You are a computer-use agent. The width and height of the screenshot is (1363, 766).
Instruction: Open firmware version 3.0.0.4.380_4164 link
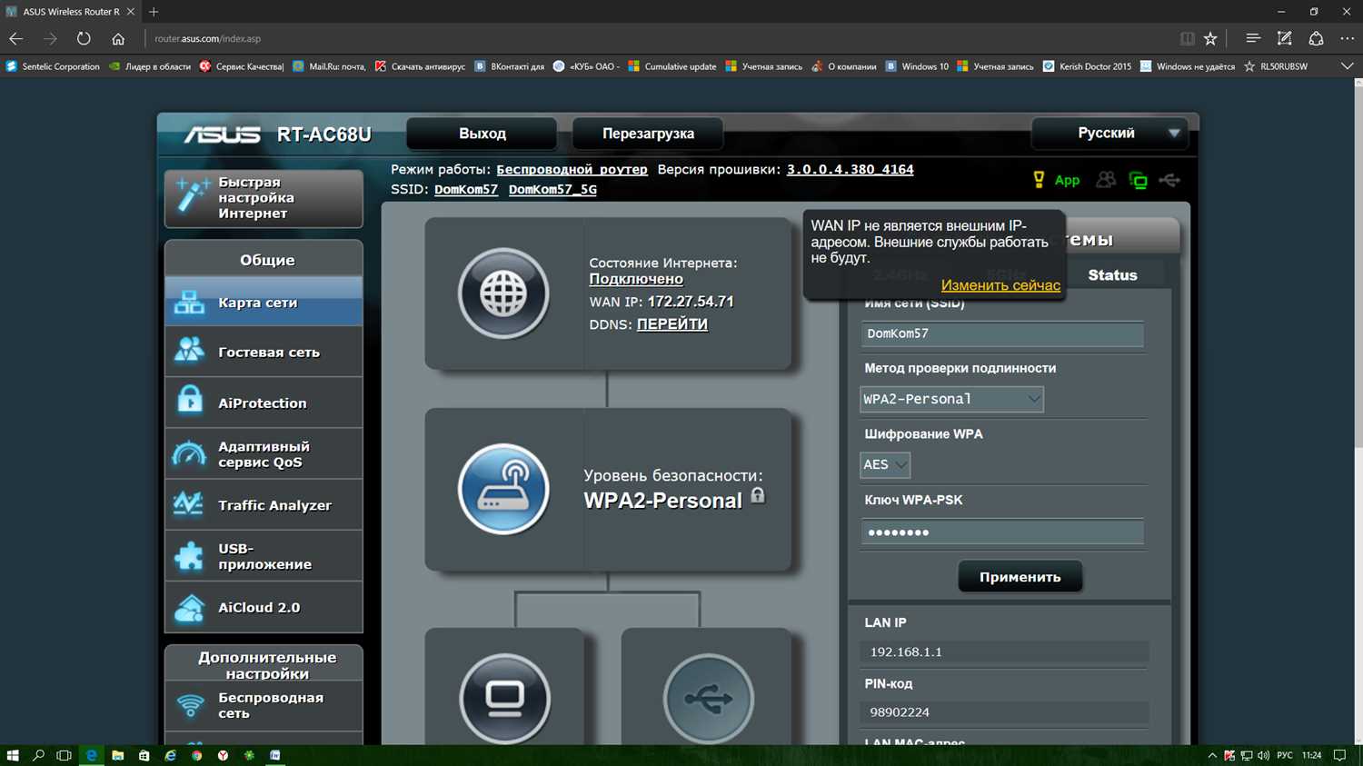click(850, 169)
